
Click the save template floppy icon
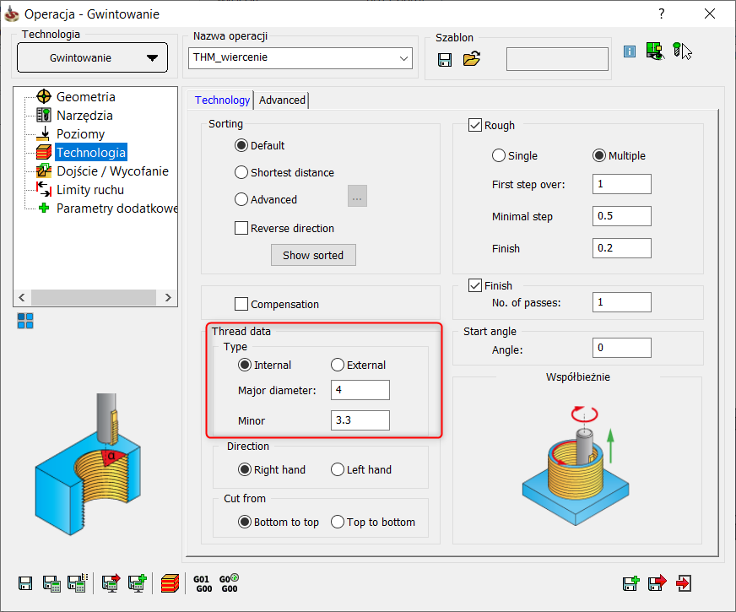coord(445,60)
